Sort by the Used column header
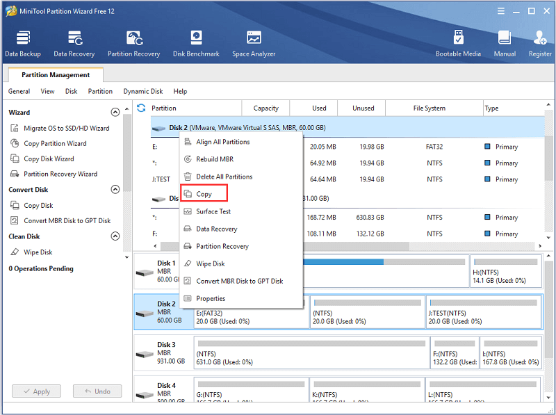 (x=313, y=108)
